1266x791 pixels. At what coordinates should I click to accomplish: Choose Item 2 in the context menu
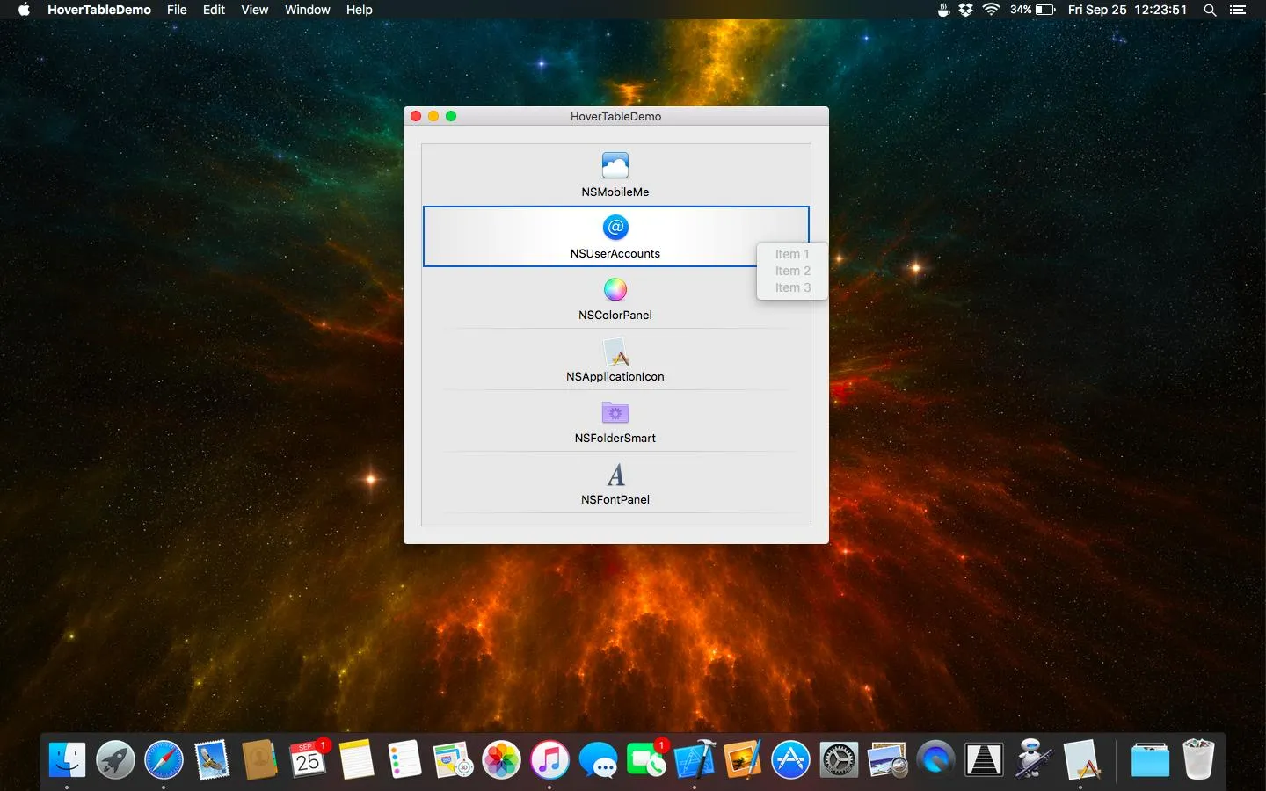click(x=792, y=271)
